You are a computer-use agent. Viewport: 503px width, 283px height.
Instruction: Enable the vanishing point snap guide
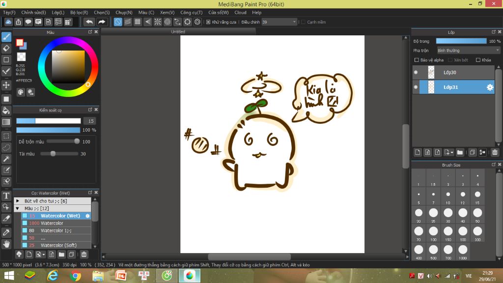click(x=147, y=22)
